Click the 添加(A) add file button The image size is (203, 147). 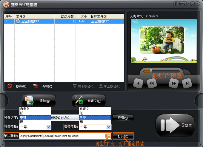click(x=39, y=100)
